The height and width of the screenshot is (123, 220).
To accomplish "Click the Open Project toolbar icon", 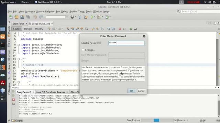I will point(22,17).
